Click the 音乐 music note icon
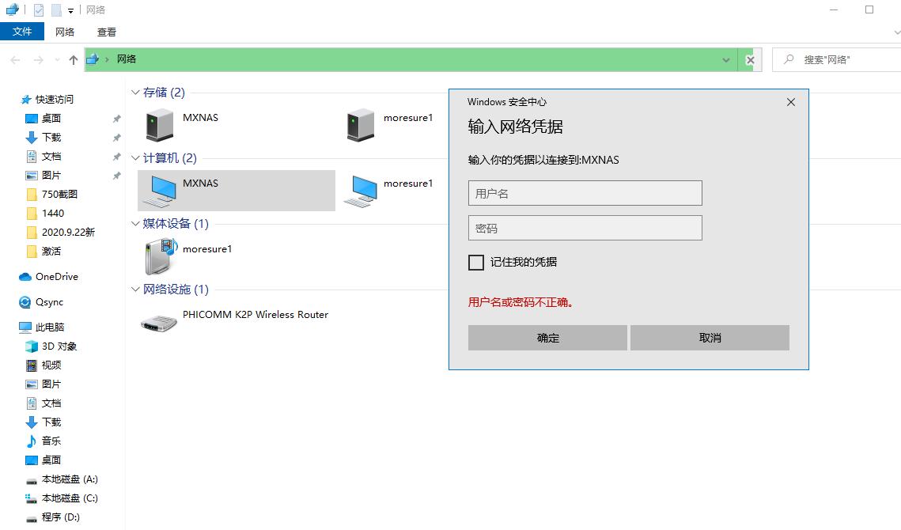 [x=32, y=441]
